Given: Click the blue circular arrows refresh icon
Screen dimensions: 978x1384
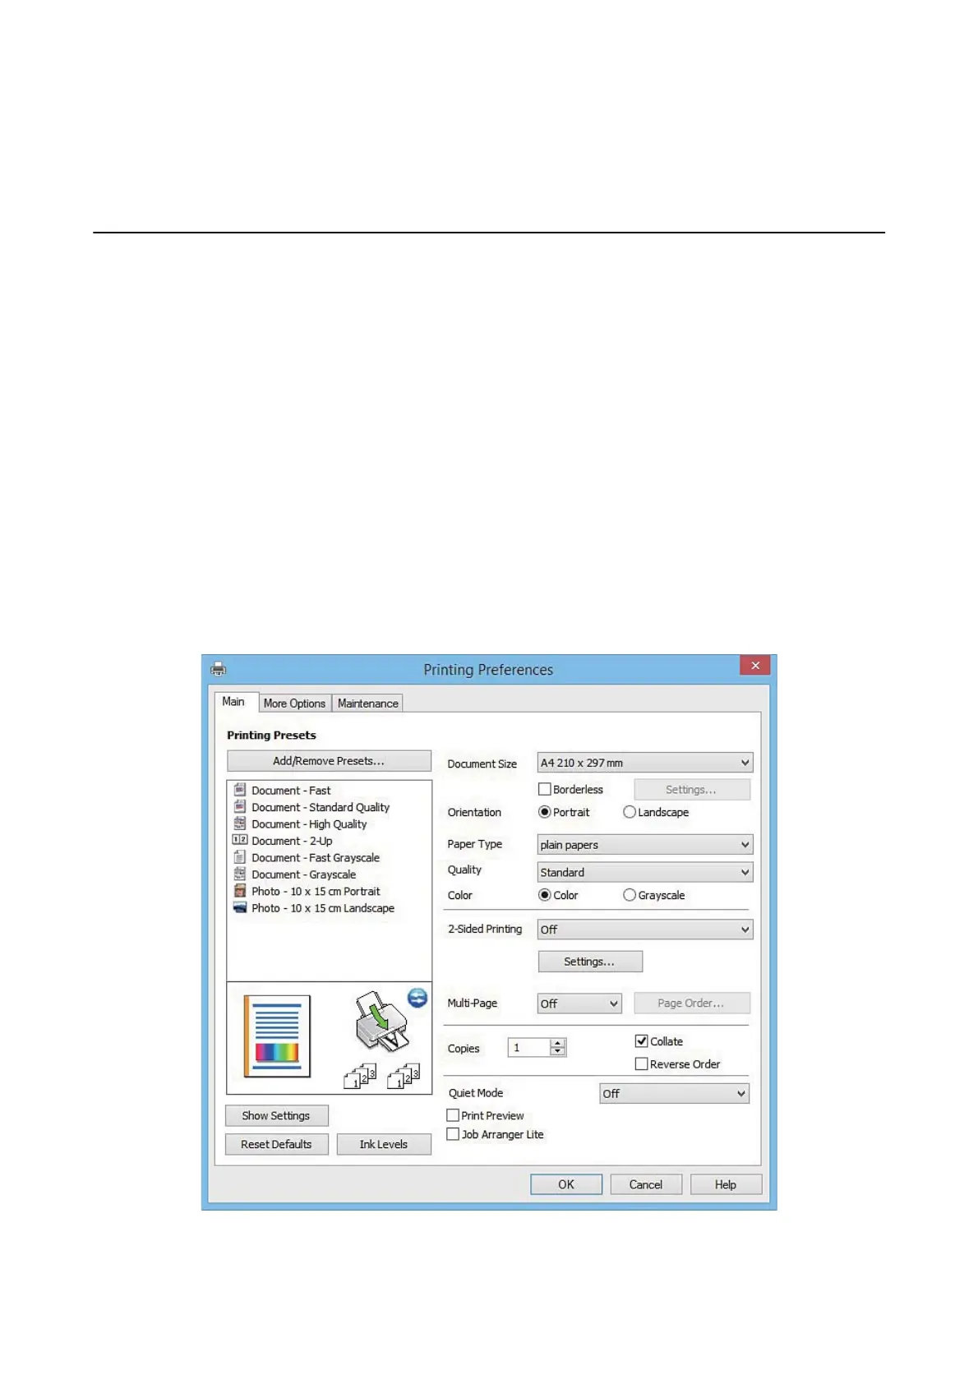Looking at the screenshot, I should tap(417, 998).
